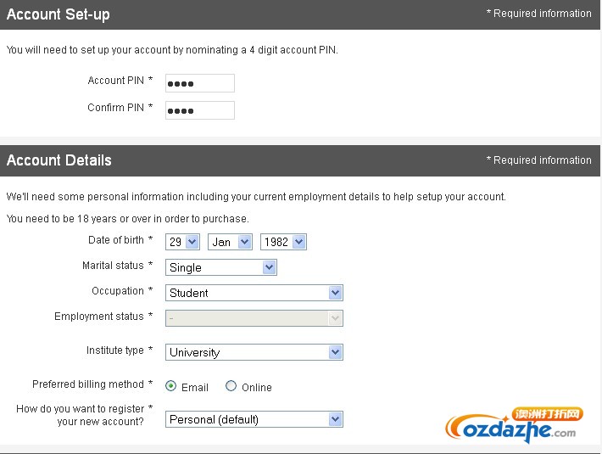Click the disabled Employment status dropdown
Screen dimensions: 602x454
[x=254, y=318]
